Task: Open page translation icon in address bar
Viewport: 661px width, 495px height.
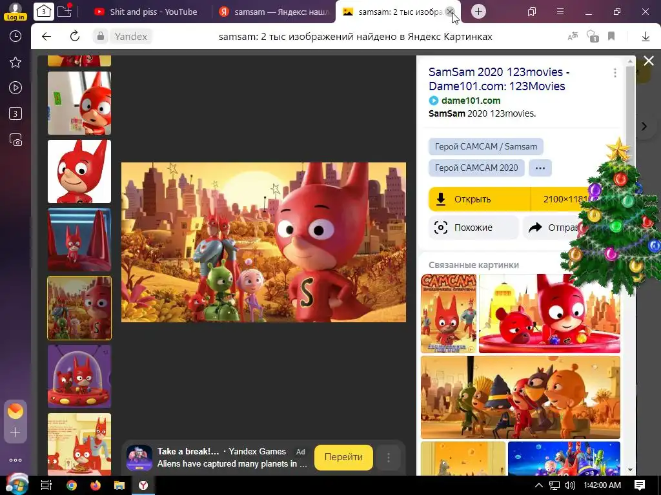Action: tap(573, 36)
